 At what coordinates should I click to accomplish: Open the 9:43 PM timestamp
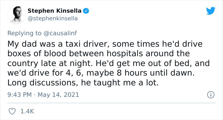point(19,95)
